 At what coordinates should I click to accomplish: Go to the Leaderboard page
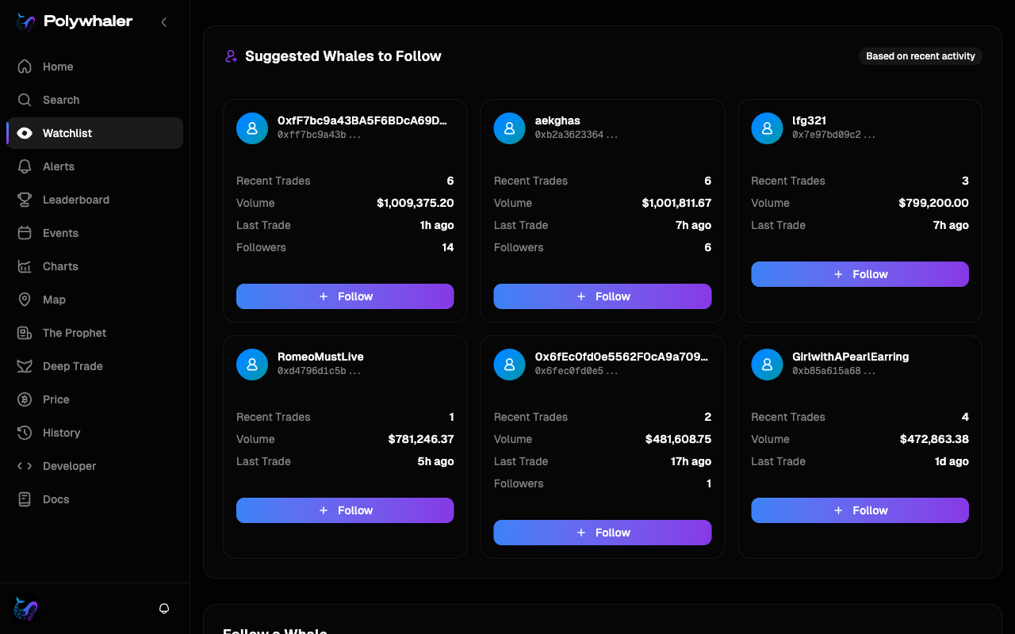click(x=94, y=200)
